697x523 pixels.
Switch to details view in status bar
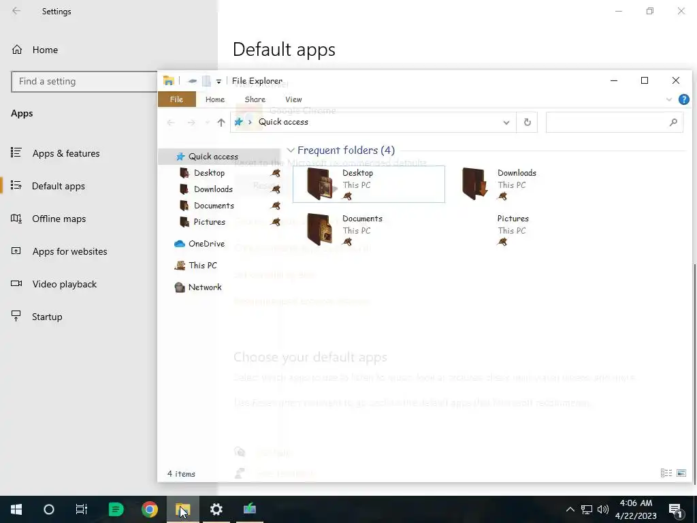click(666, 473)
